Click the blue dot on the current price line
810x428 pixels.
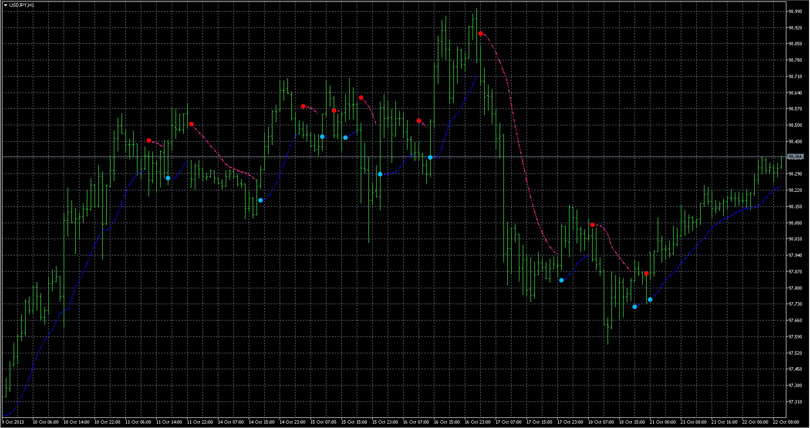click(430, 158)
